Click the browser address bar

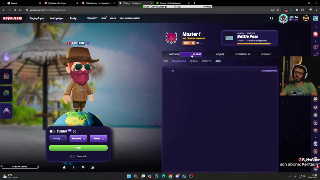click(x=147, y=10)
